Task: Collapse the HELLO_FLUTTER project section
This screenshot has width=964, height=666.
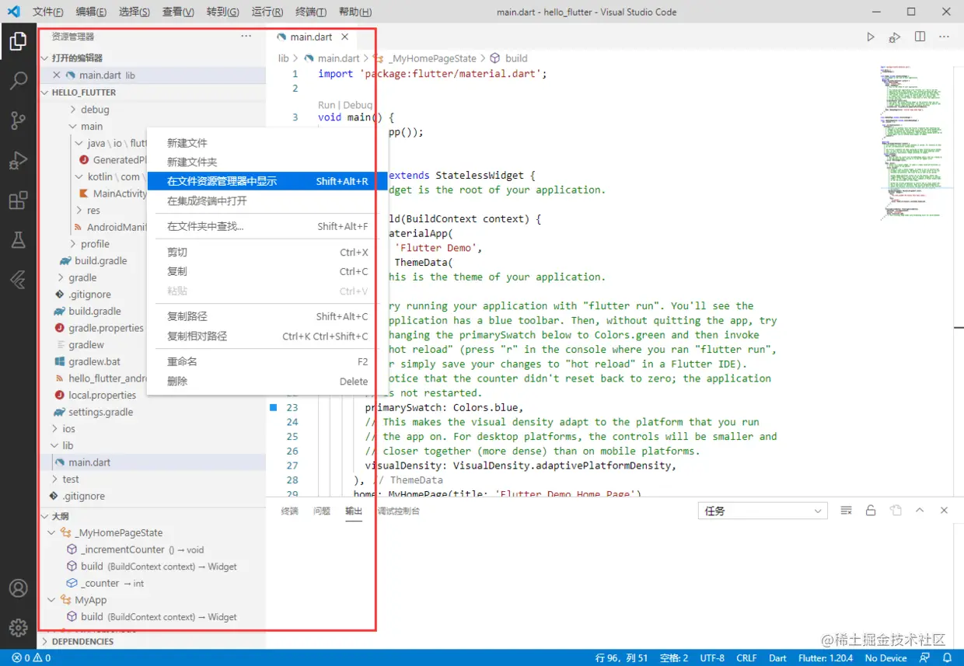Action: click(44, 92)
